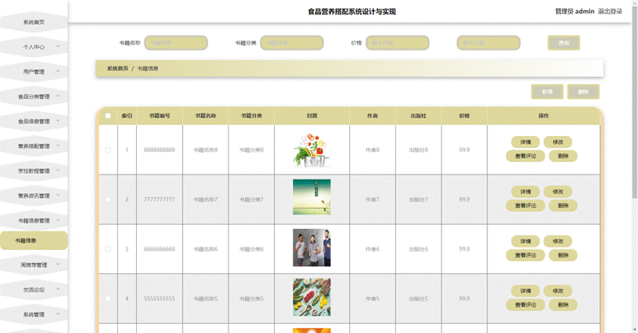638x333 pixels.
Task: Click 出版社 column header
Action: coord(418,116)
